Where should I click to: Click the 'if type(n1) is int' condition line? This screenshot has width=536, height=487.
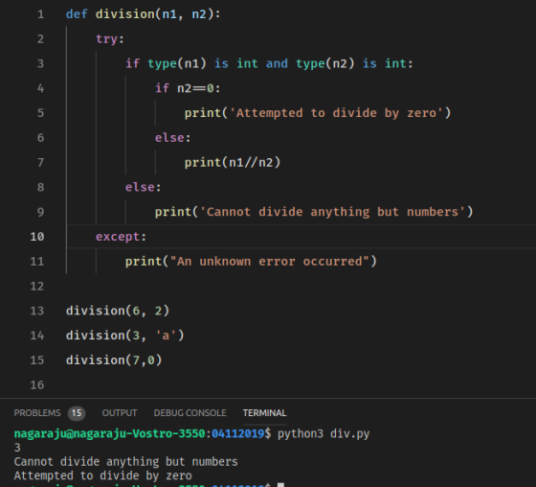click(x=269, y=63)
